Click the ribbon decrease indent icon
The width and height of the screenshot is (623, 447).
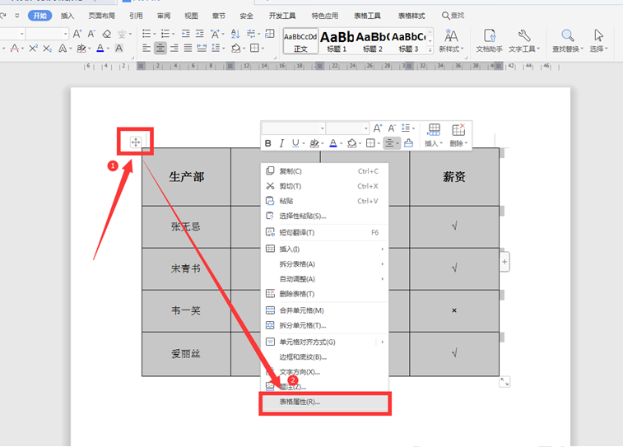(185, 34)
